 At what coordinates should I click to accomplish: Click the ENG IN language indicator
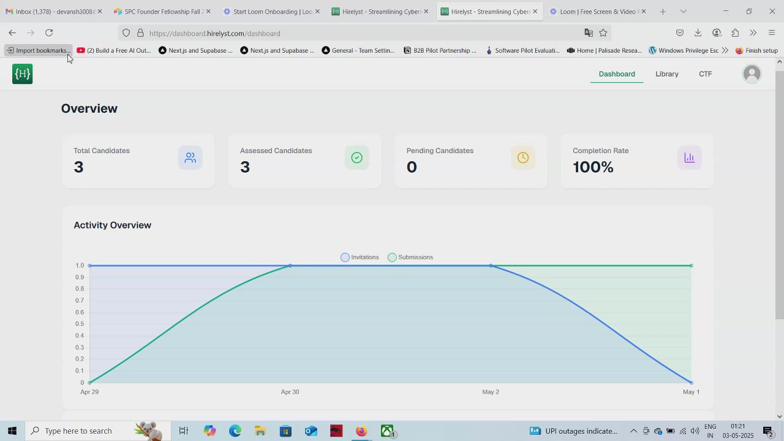point(710,431)
